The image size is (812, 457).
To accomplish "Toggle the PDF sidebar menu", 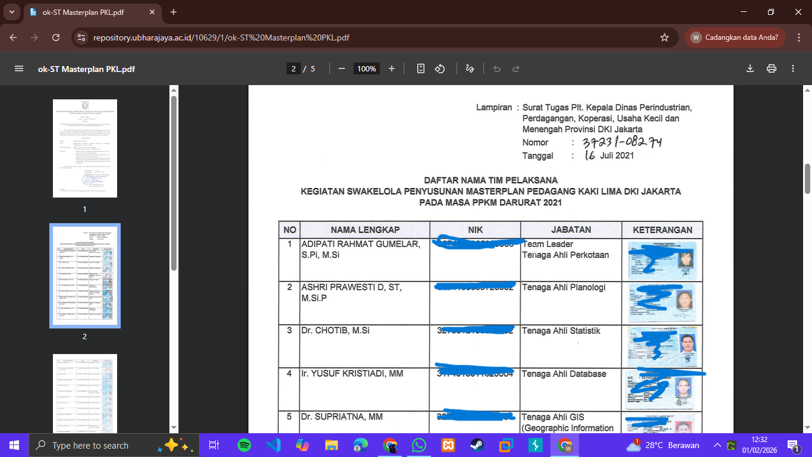I will click(19, 68).
